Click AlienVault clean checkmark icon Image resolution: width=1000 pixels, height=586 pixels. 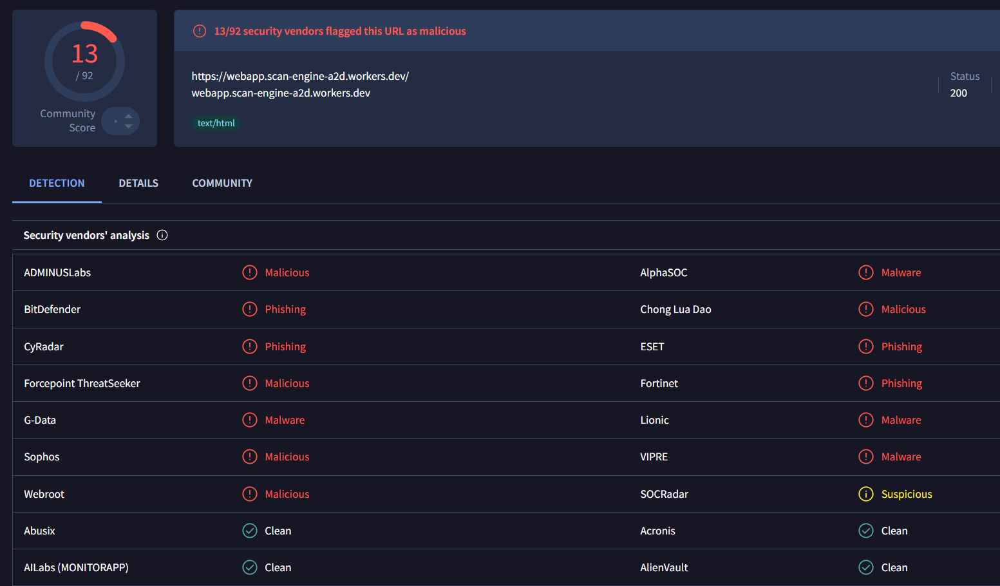pos(866,567)
